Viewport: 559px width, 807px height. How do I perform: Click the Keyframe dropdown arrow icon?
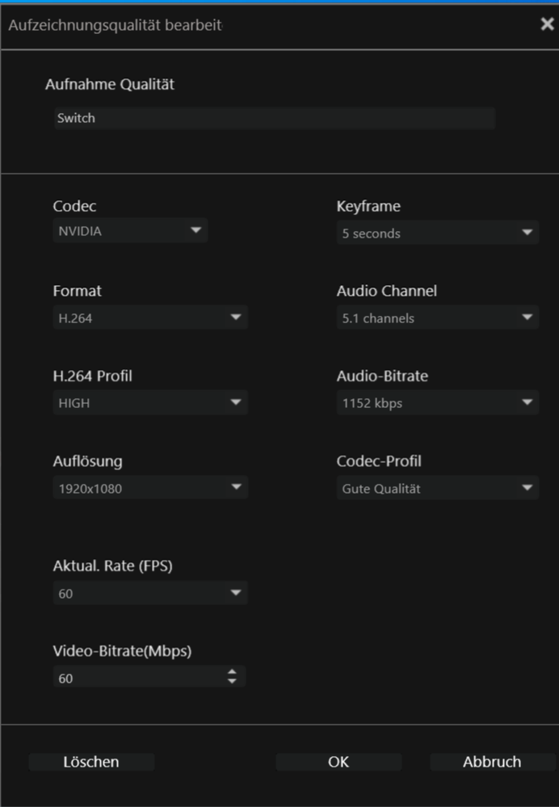[x=527, y=233]
